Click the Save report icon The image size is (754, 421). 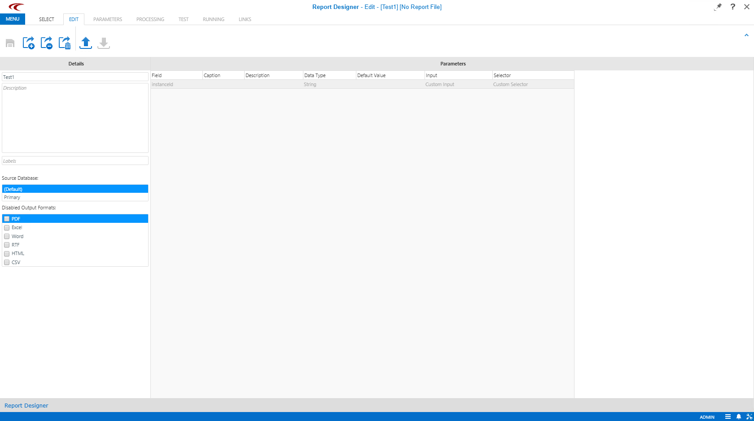point(9,43)
